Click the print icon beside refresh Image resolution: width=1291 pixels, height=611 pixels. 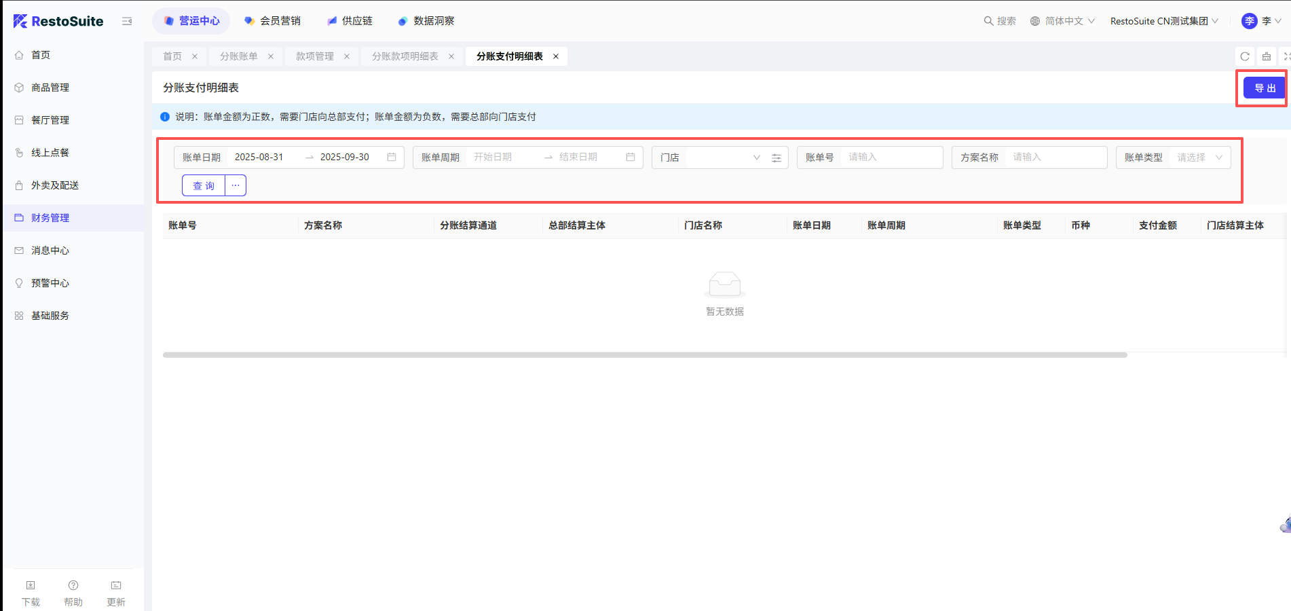pyautogui.click(x=1267, y=56)
